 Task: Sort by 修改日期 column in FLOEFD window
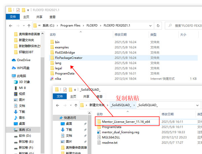tap(121, 35)
